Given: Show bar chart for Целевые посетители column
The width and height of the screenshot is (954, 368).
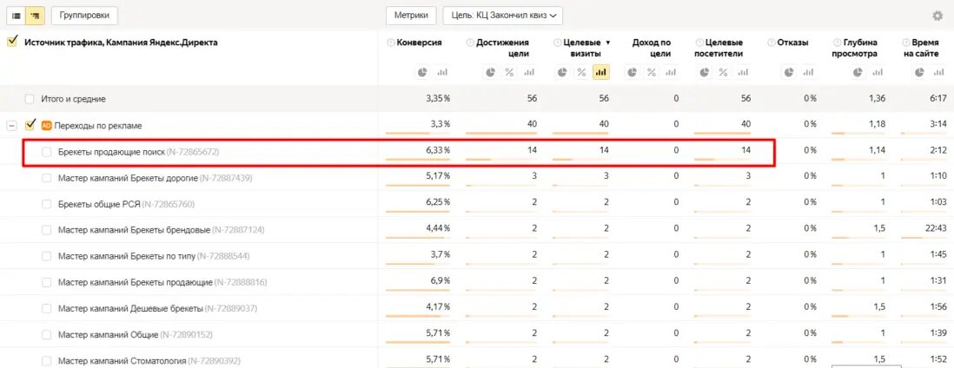Looking at the screenshot, I should point(742,72).
